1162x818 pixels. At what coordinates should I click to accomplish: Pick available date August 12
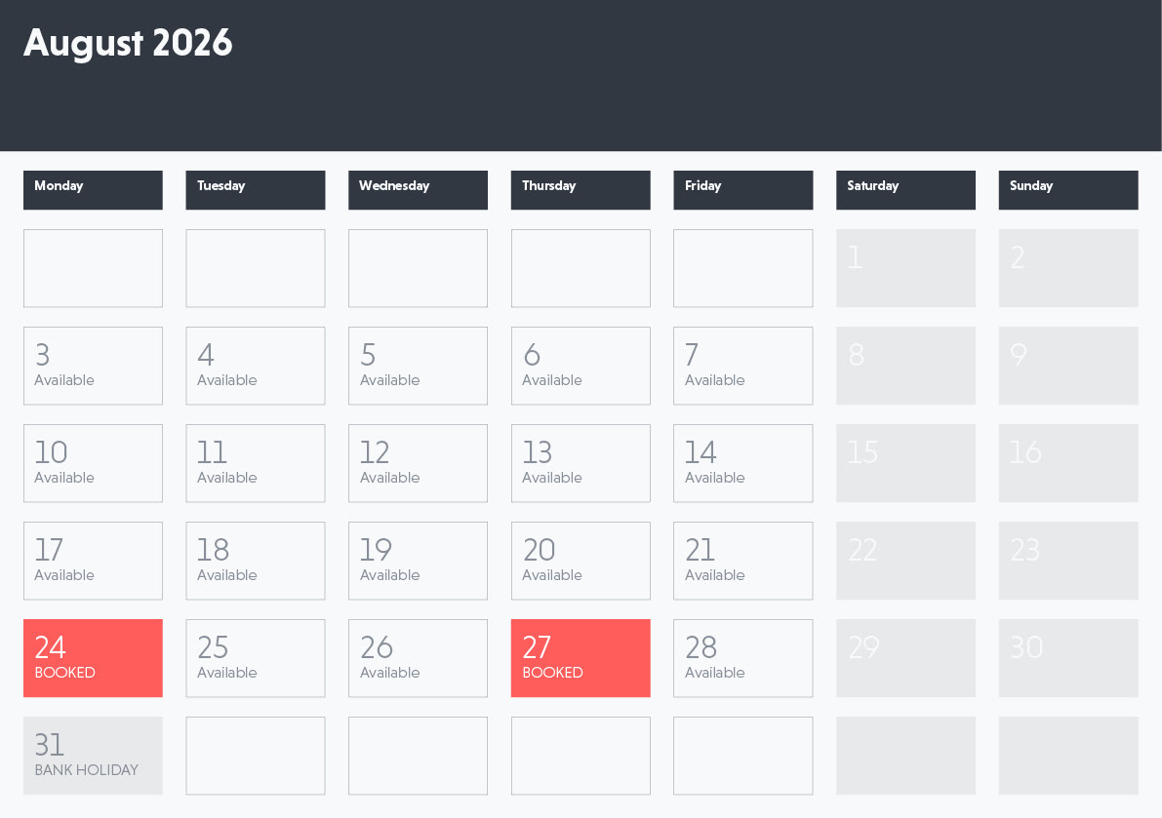pyautogui.click(x=418, y=463)
